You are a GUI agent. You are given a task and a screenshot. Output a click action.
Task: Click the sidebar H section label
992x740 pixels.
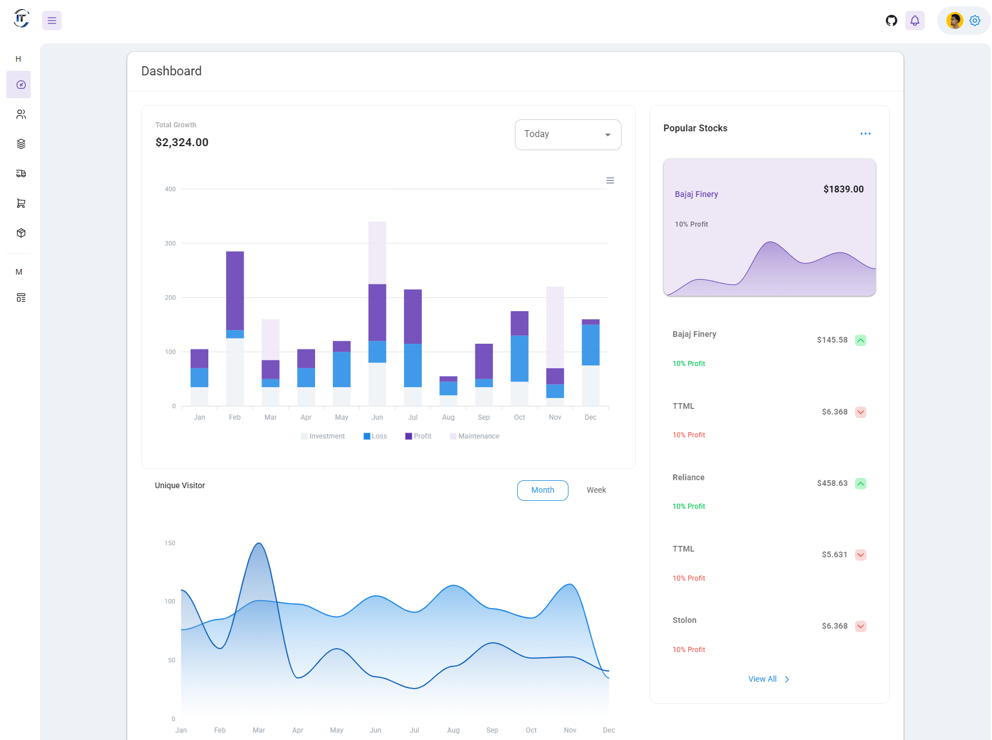coord(18,59)
